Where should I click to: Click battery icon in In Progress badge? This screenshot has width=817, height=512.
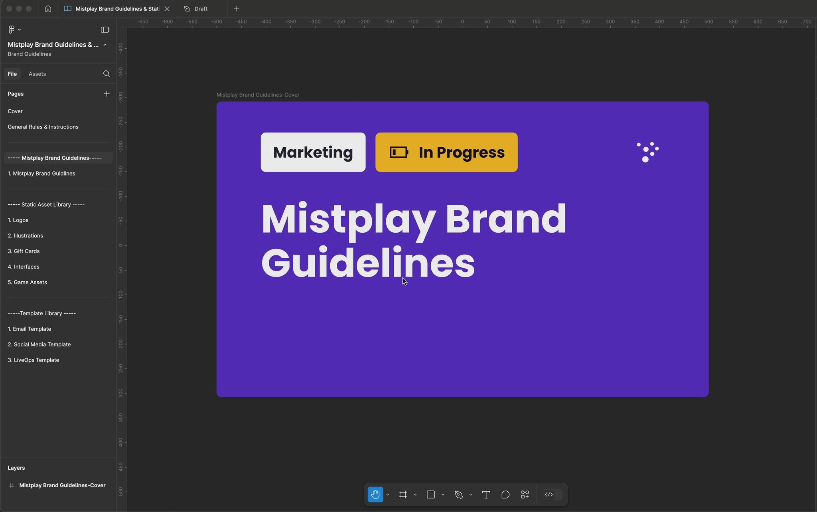coord(399,152)
